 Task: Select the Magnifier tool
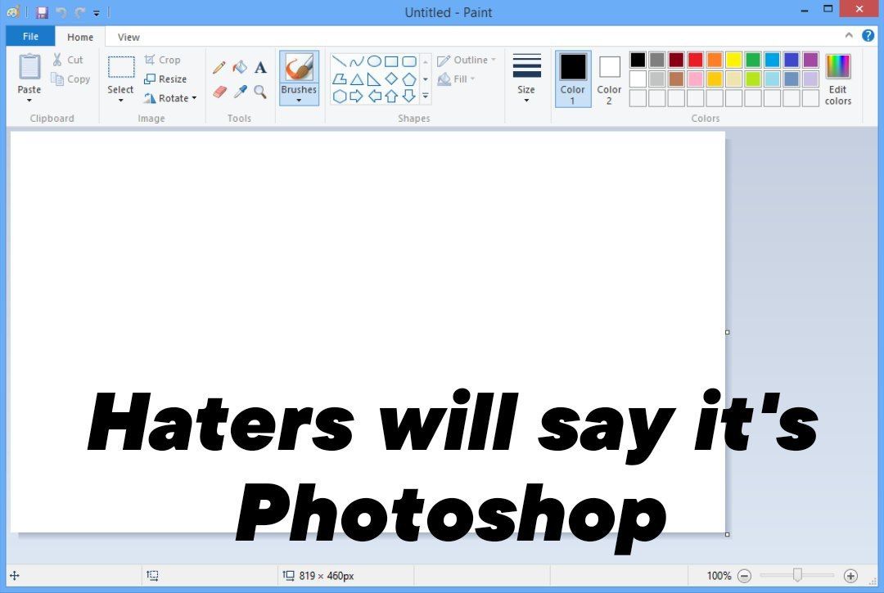(260, 92)
